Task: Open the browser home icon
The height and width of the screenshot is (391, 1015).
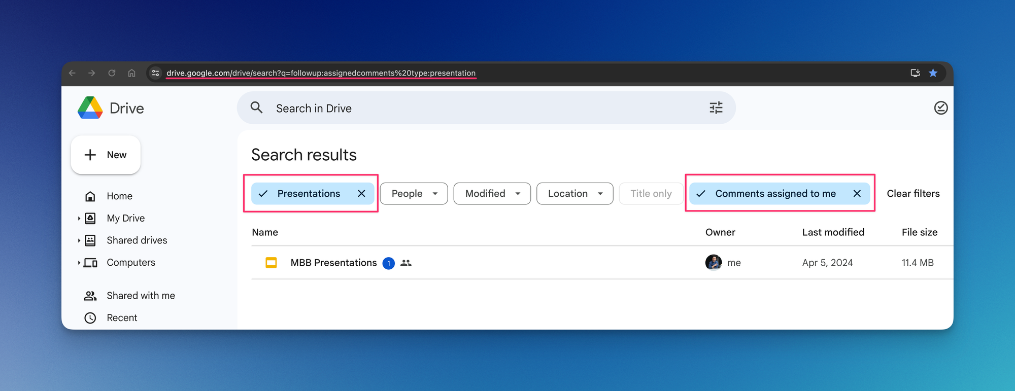Action: [131, 73]
